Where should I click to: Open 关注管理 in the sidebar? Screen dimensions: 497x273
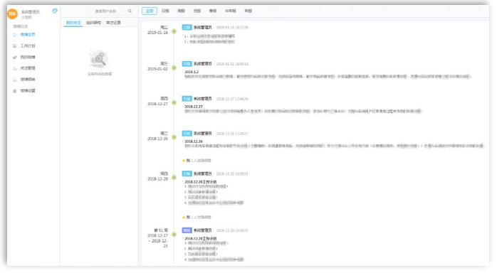pos(28,68)
